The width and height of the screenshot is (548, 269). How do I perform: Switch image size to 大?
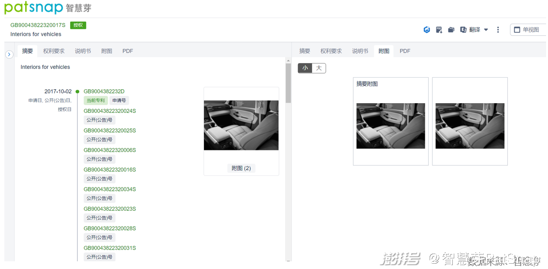[x=319, y=68]
